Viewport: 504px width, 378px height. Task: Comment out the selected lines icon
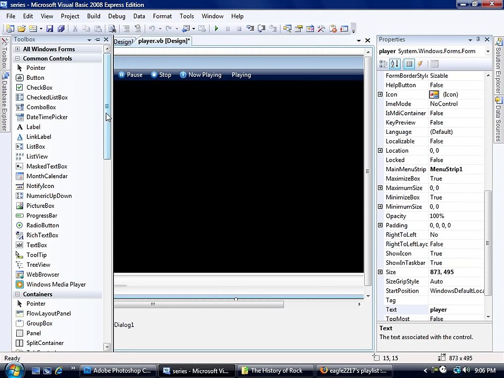[127, 28]
